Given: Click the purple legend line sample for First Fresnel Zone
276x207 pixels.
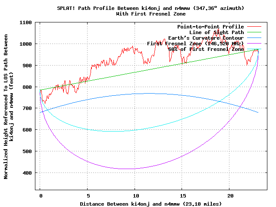Looking at the screenshot, I should [x=254, y=43].
